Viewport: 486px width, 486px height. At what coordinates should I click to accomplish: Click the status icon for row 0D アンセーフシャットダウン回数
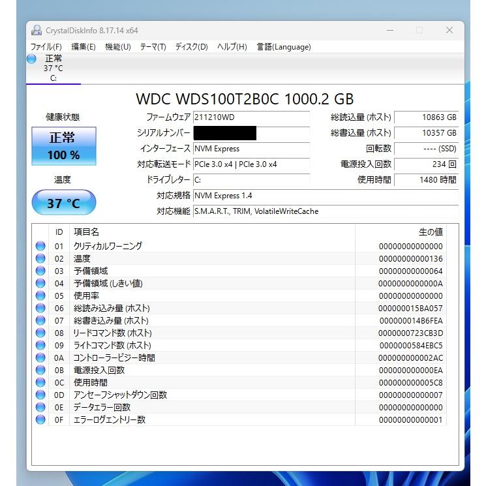tap(40, 395)
